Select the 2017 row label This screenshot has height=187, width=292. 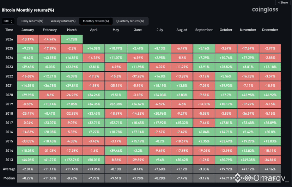click(x=9, y=123)
